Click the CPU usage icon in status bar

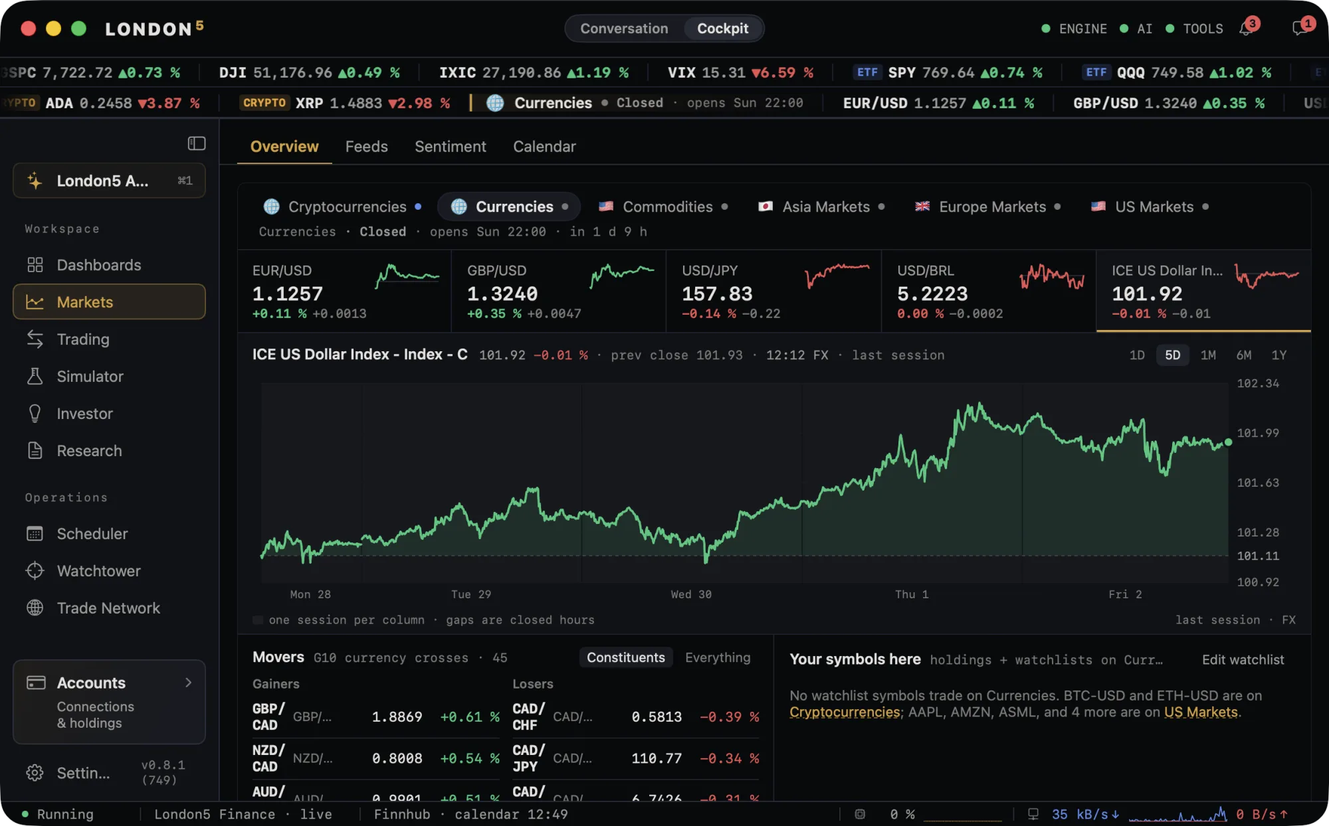860,814
